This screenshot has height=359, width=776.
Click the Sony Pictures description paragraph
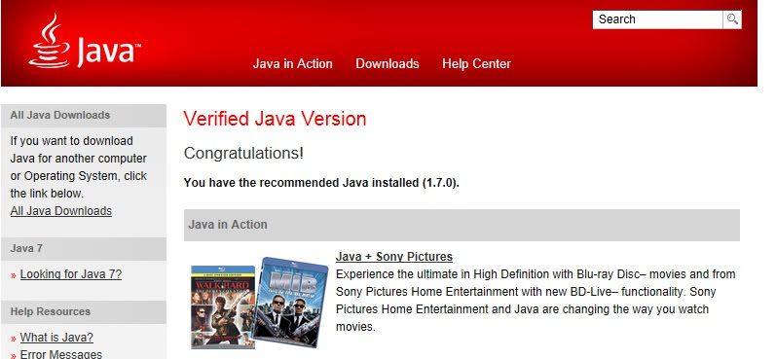pyautogui.click(x=536, y=301)
